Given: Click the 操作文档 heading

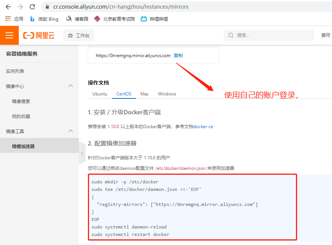Looking at the screenshot, I should coord(98,83).
